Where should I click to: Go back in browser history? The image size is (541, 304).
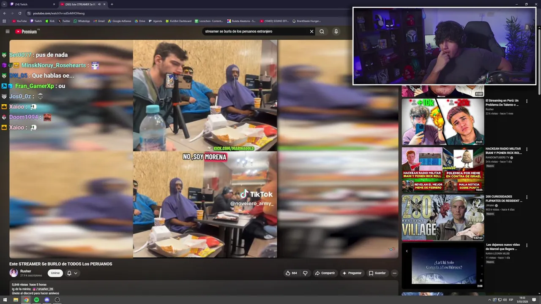[5, 13]
